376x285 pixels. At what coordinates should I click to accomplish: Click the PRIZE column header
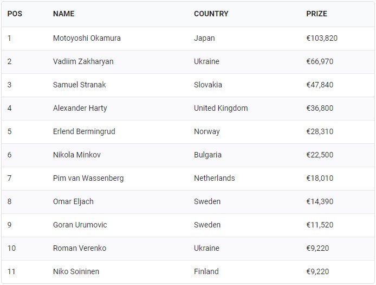pyautogui.click(x=316, y=14)
